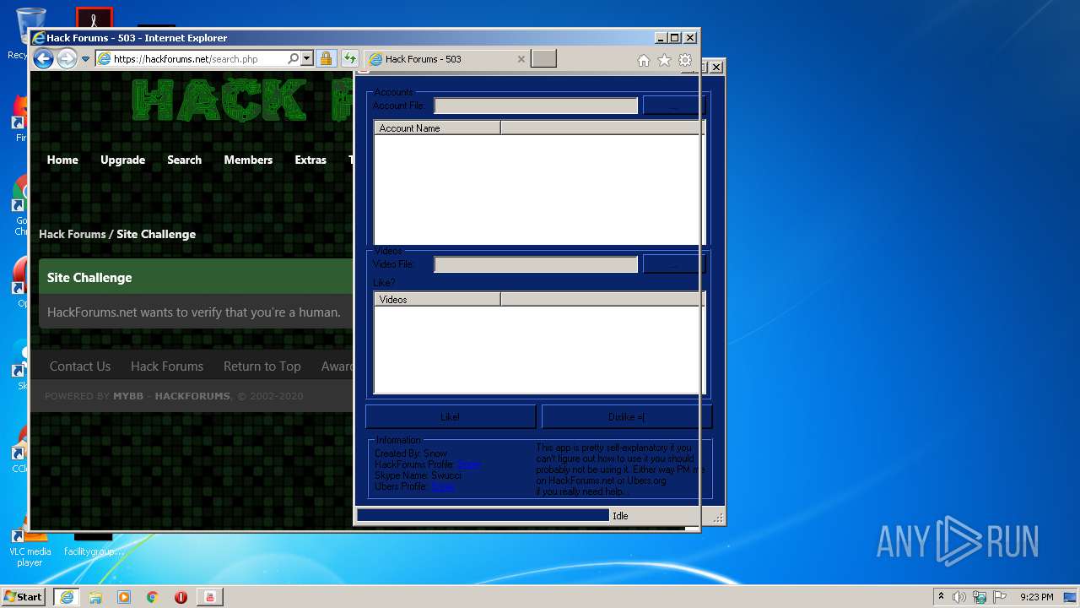Open IE tools gear menu
The height and width of the screenshot is (608, 1080).
click(685, 60)
